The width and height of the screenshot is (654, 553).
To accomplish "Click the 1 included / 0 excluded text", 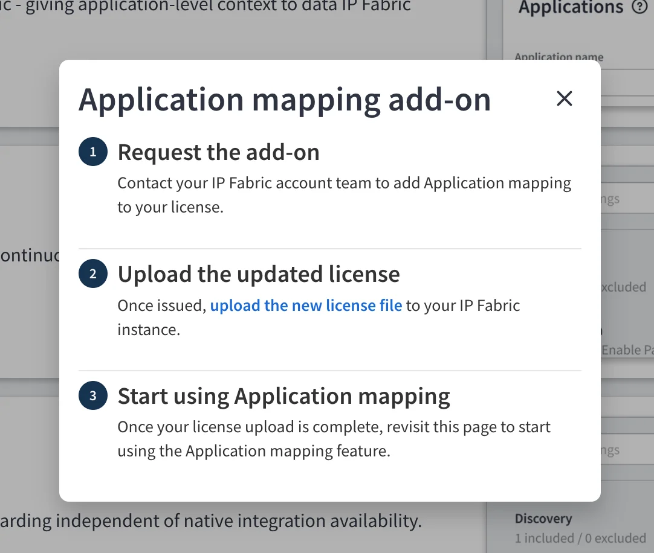I will pyautogui.click(x=580, y=538).
